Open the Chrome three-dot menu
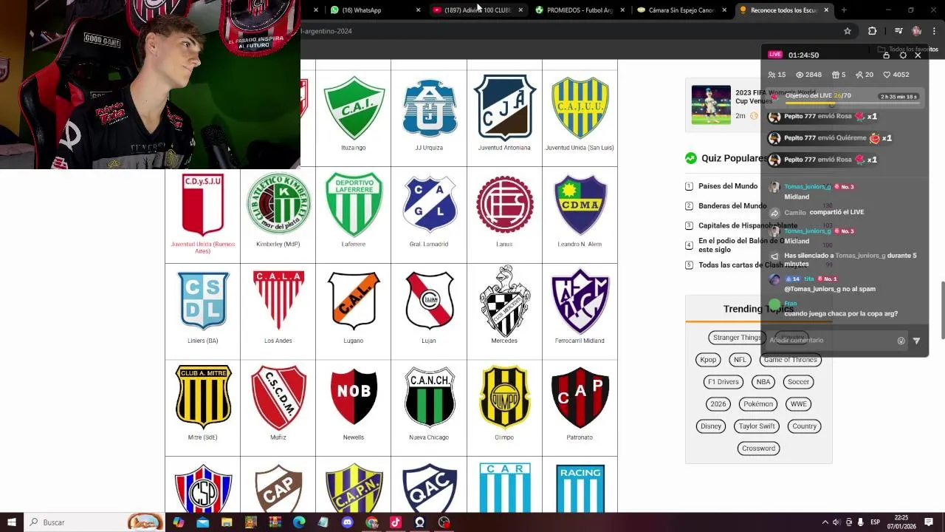 coord(935,31)
